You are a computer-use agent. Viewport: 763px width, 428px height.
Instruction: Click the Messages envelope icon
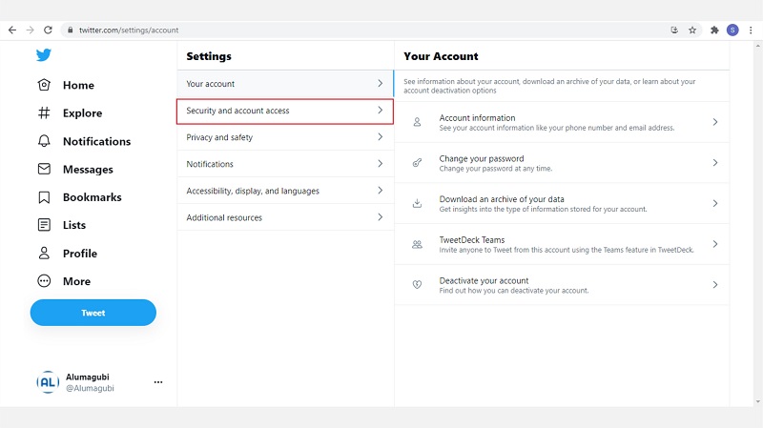click(x=44, y=169)
